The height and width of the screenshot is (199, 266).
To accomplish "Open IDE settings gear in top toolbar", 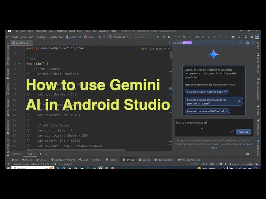I will (252, 37).
